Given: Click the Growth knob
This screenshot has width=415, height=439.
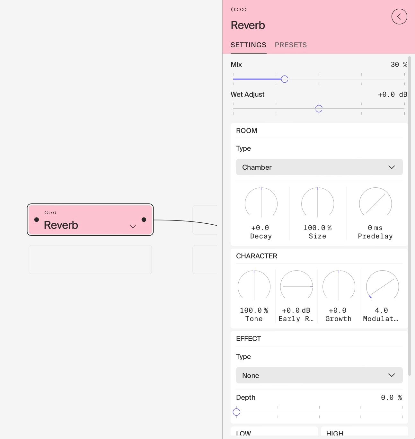Looking at the screenshot, I should pos(339,286).
